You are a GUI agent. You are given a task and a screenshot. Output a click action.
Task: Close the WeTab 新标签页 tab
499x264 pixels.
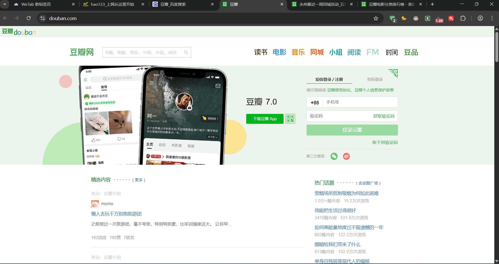[73, 4]
